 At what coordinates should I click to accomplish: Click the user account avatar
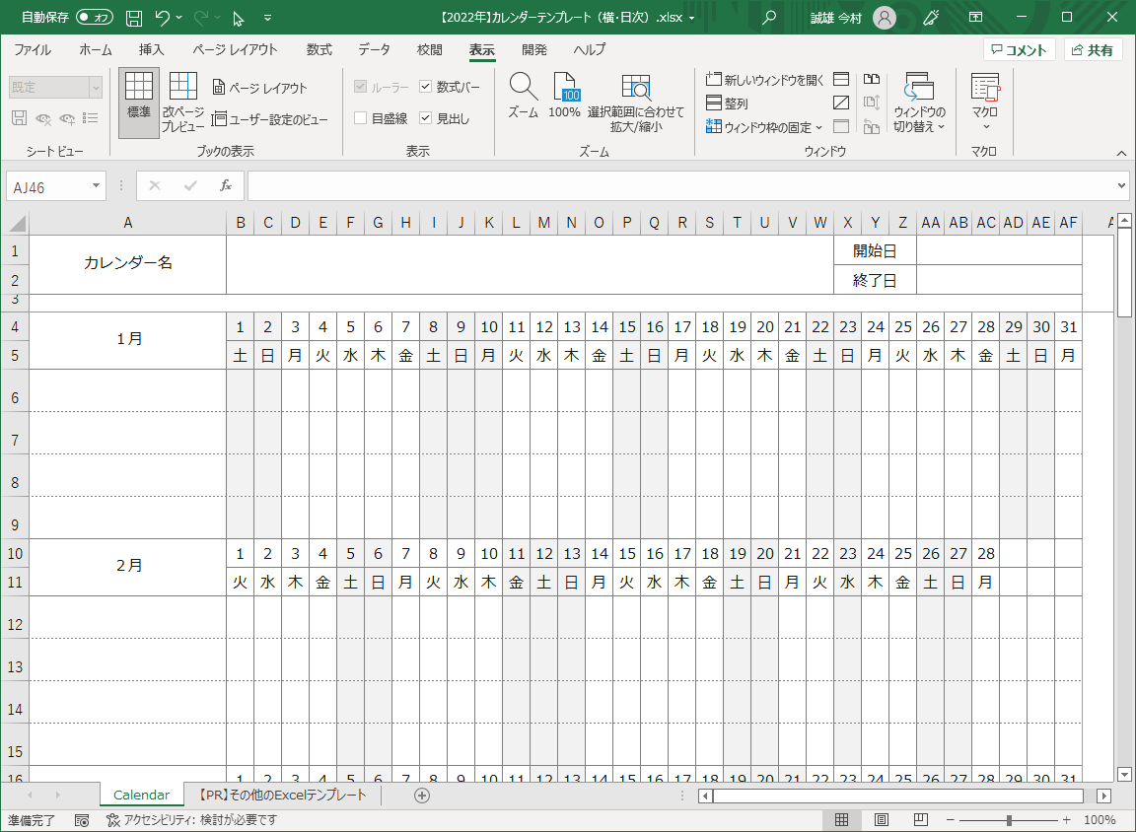tap(884, 18)
